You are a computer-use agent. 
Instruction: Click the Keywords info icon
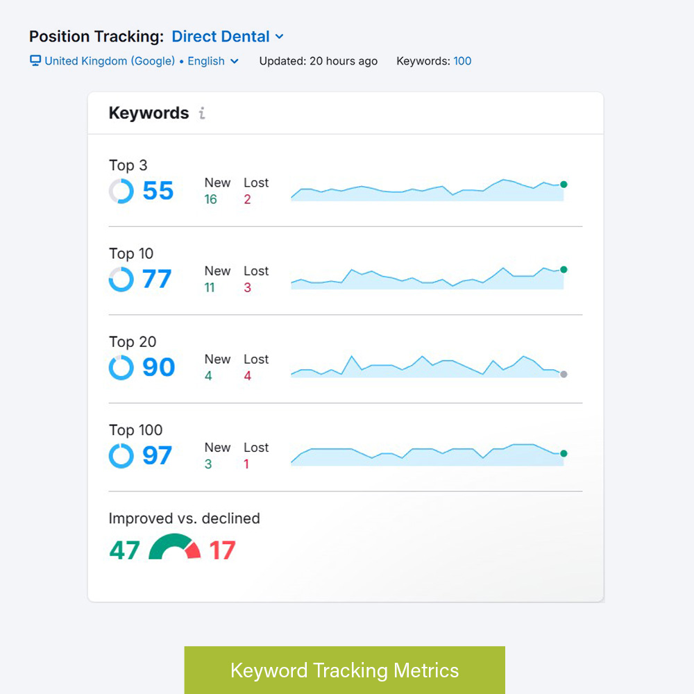pyautogui.click(x=202, y=113)
